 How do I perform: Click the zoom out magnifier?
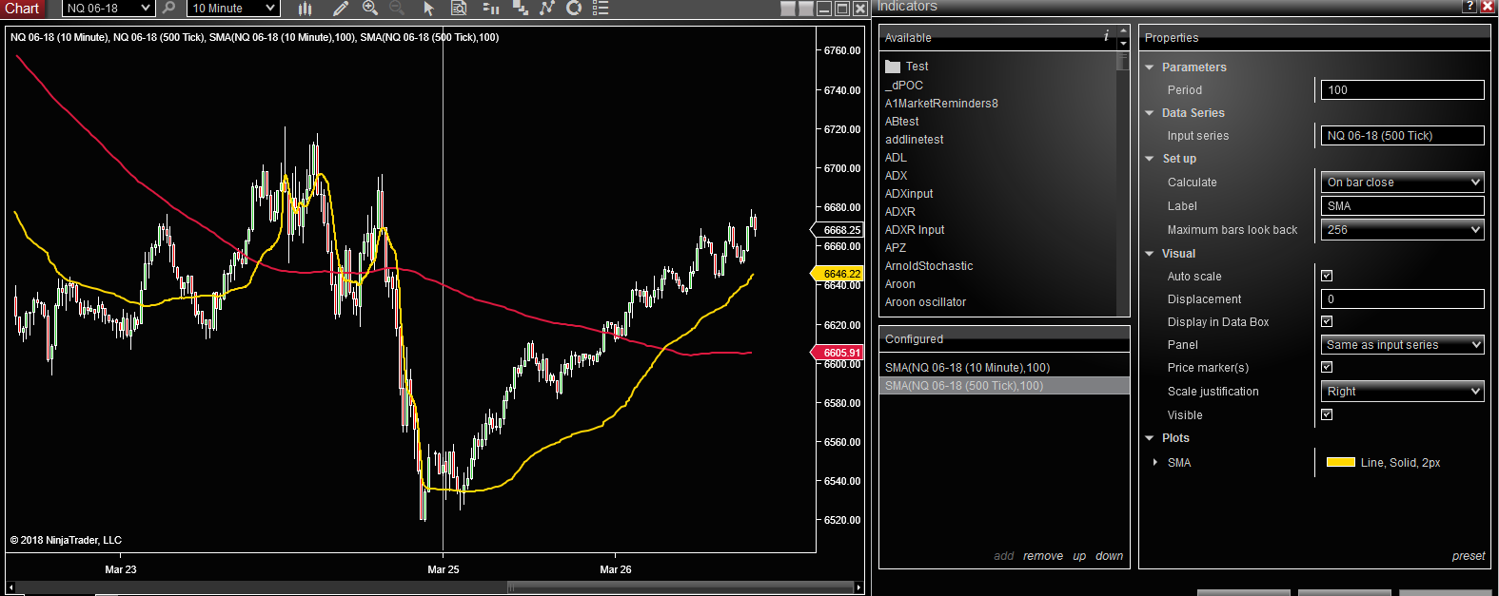(x=397, y=8)
